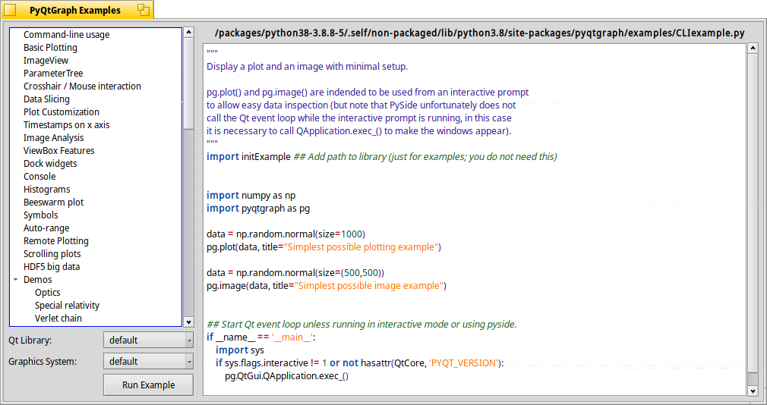The width and height of the screenshot is (767, 405).
Task: Click code view scrollbar down arrow
Action: pos(753,391)
